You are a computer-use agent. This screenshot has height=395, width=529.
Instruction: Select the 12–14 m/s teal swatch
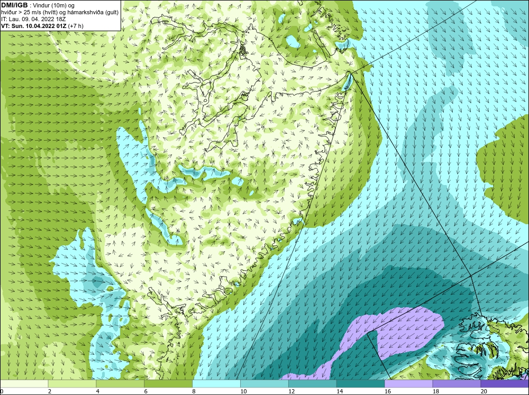313,383
